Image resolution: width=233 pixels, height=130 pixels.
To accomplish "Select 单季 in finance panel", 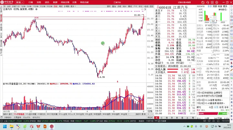I will point(209,6).
